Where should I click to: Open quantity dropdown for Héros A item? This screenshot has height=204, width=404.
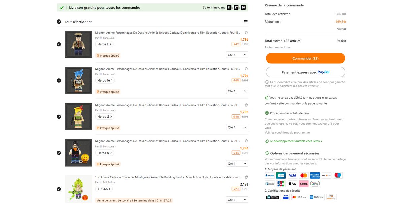(237, 163)
